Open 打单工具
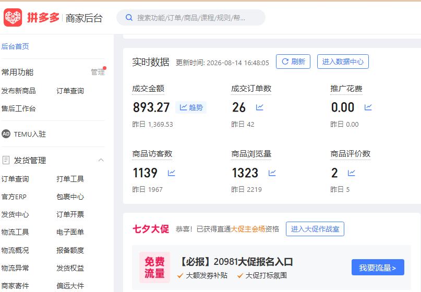Image resolution: width=421 pixels, height=292 pixels. (70, 179)
